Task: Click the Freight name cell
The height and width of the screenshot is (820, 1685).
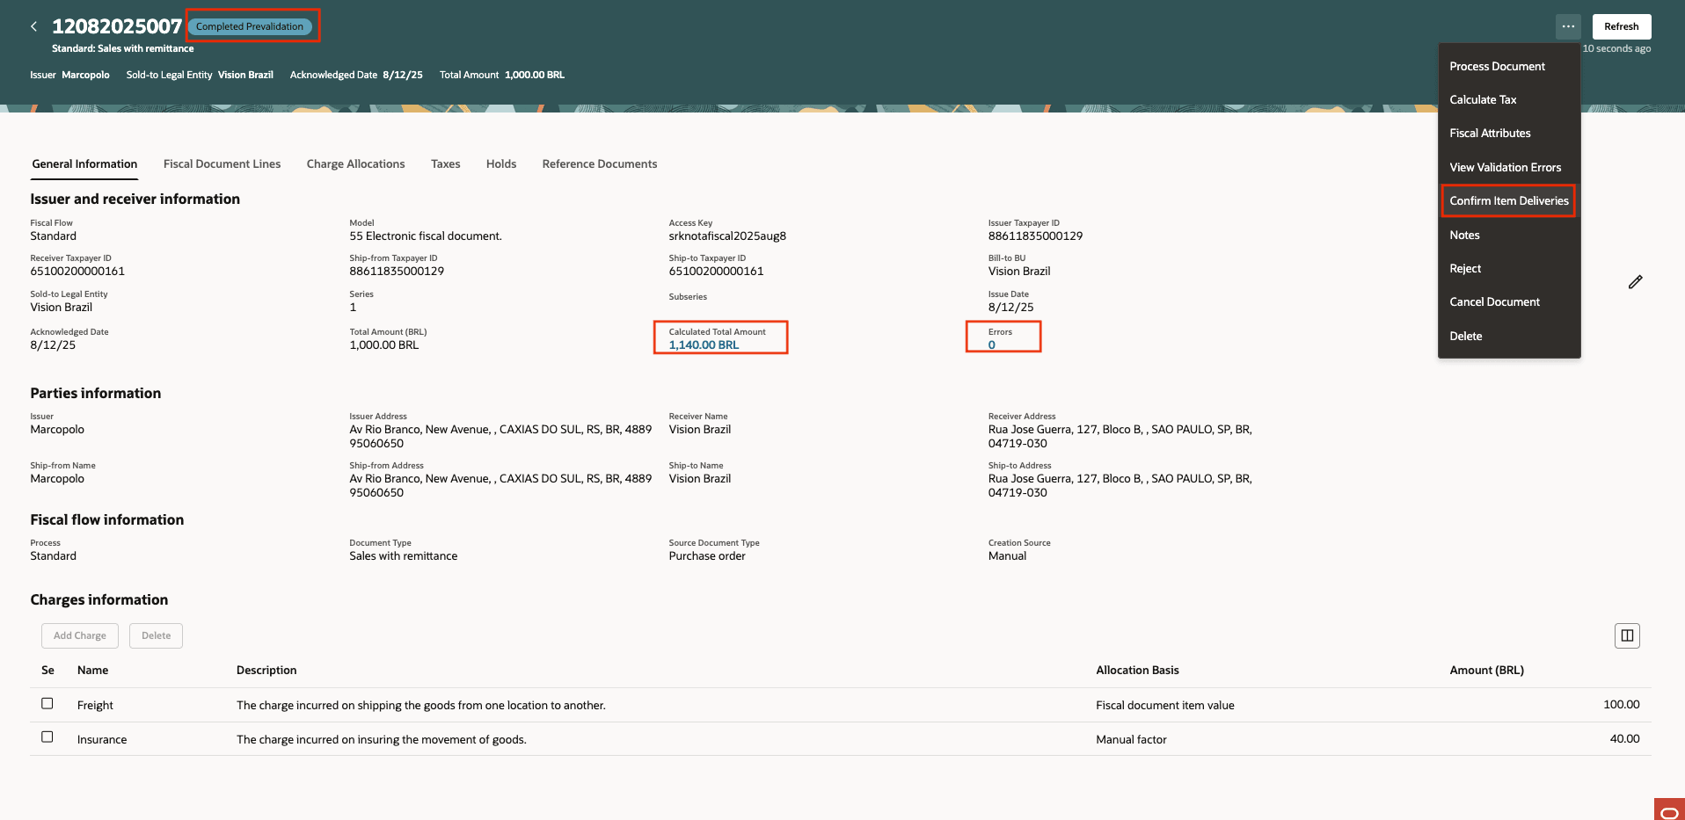Action: click(x=95, y=706)
